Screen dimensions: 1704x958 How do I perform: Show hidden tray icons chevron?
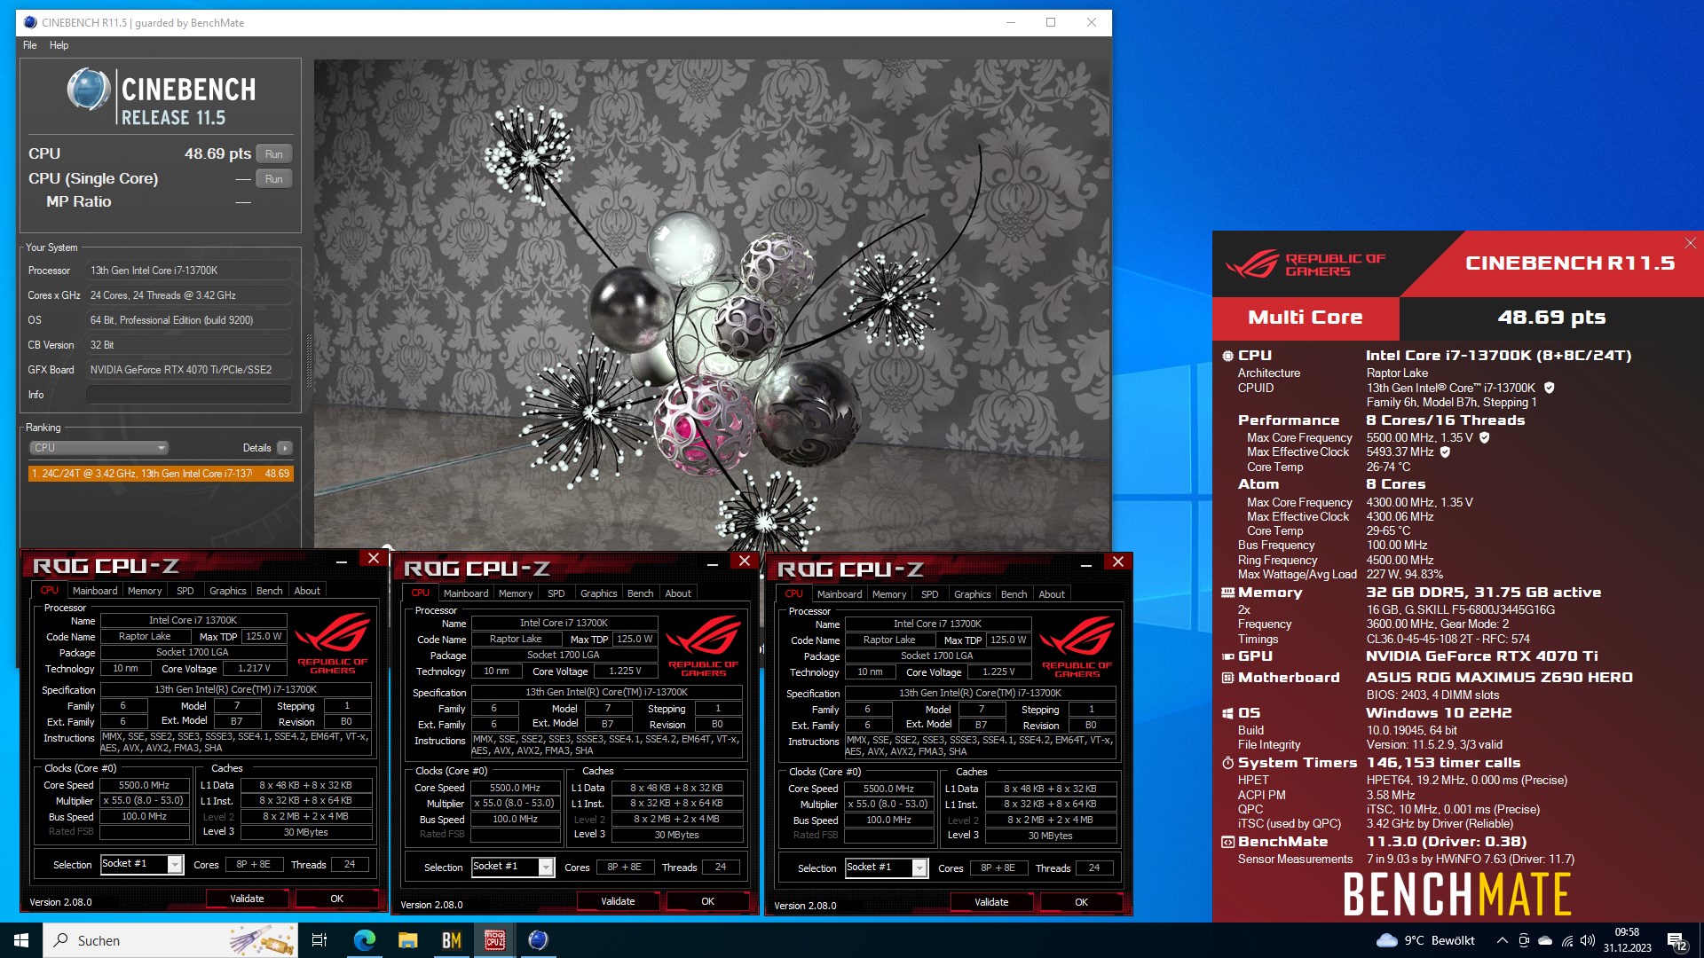click(x=1502, y=940)
